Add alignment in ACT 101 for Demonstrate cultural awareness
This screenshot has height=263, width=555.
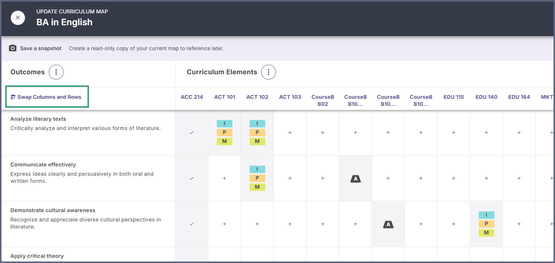(225, 224)
